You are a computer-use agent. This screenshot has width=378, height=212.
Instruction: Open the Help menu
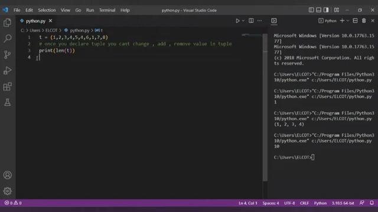click(125, 10)
